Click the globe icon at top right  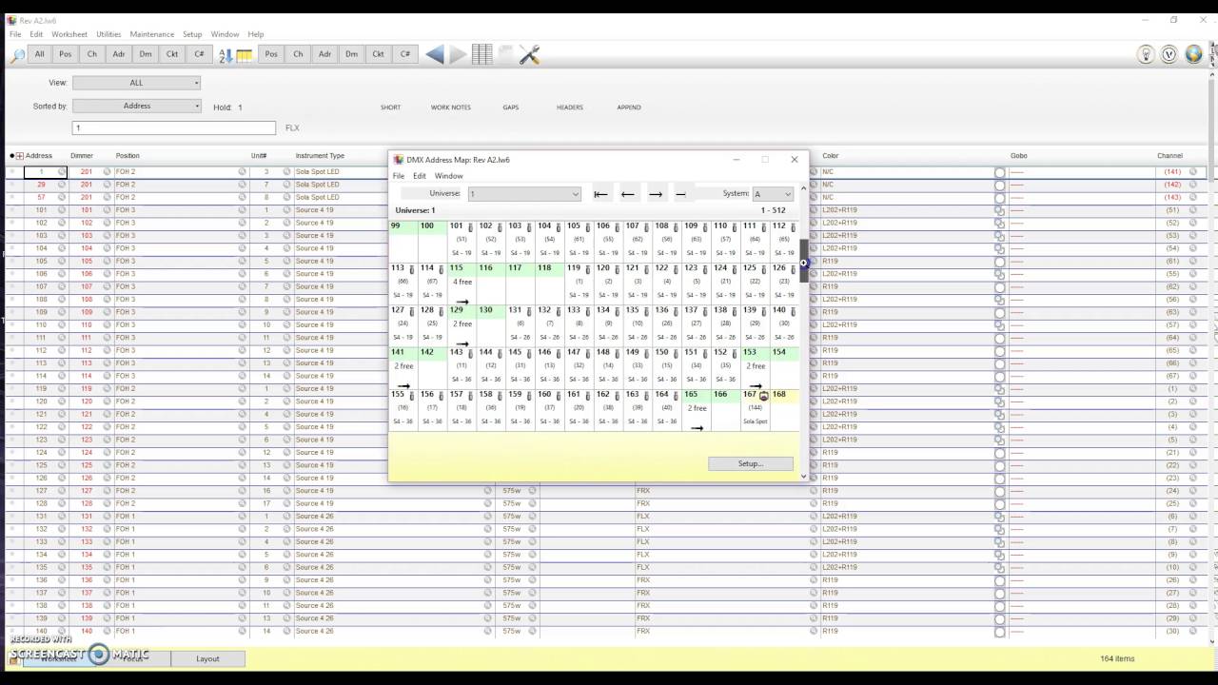point(1193,54)
